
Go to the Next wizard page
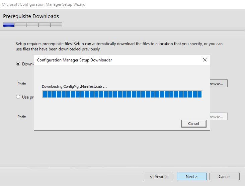coord(191,177)
